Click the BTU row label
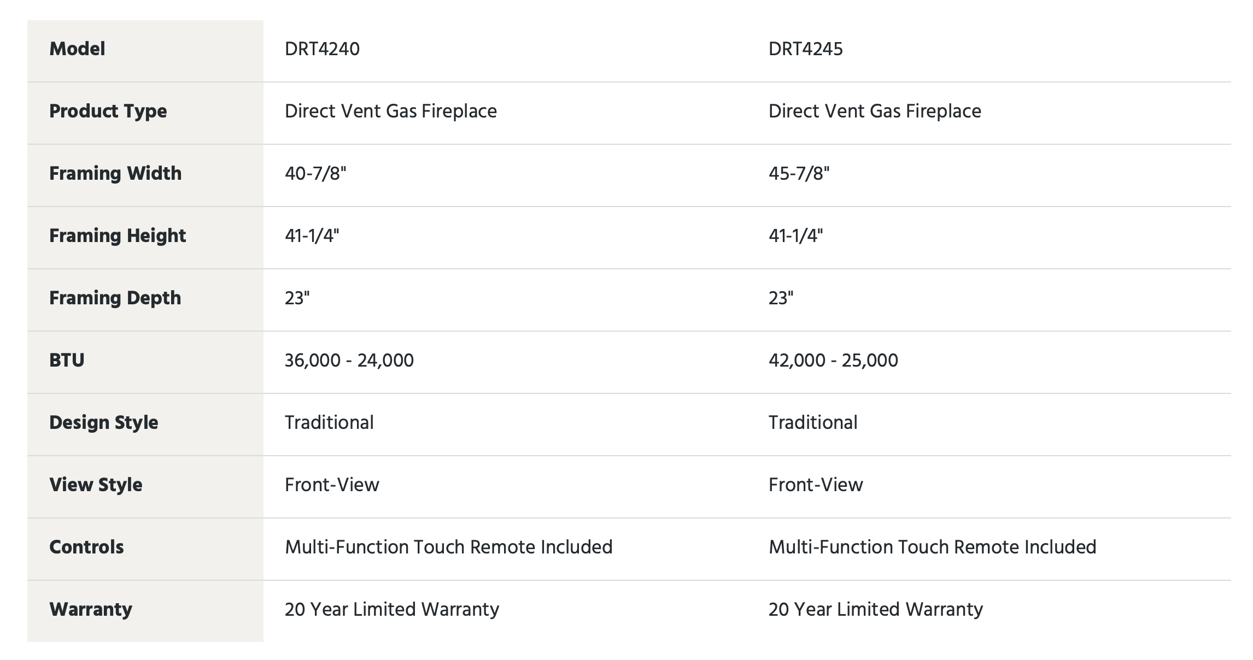This screenshot has width=1253, height=660. click(x=67, y=361)
